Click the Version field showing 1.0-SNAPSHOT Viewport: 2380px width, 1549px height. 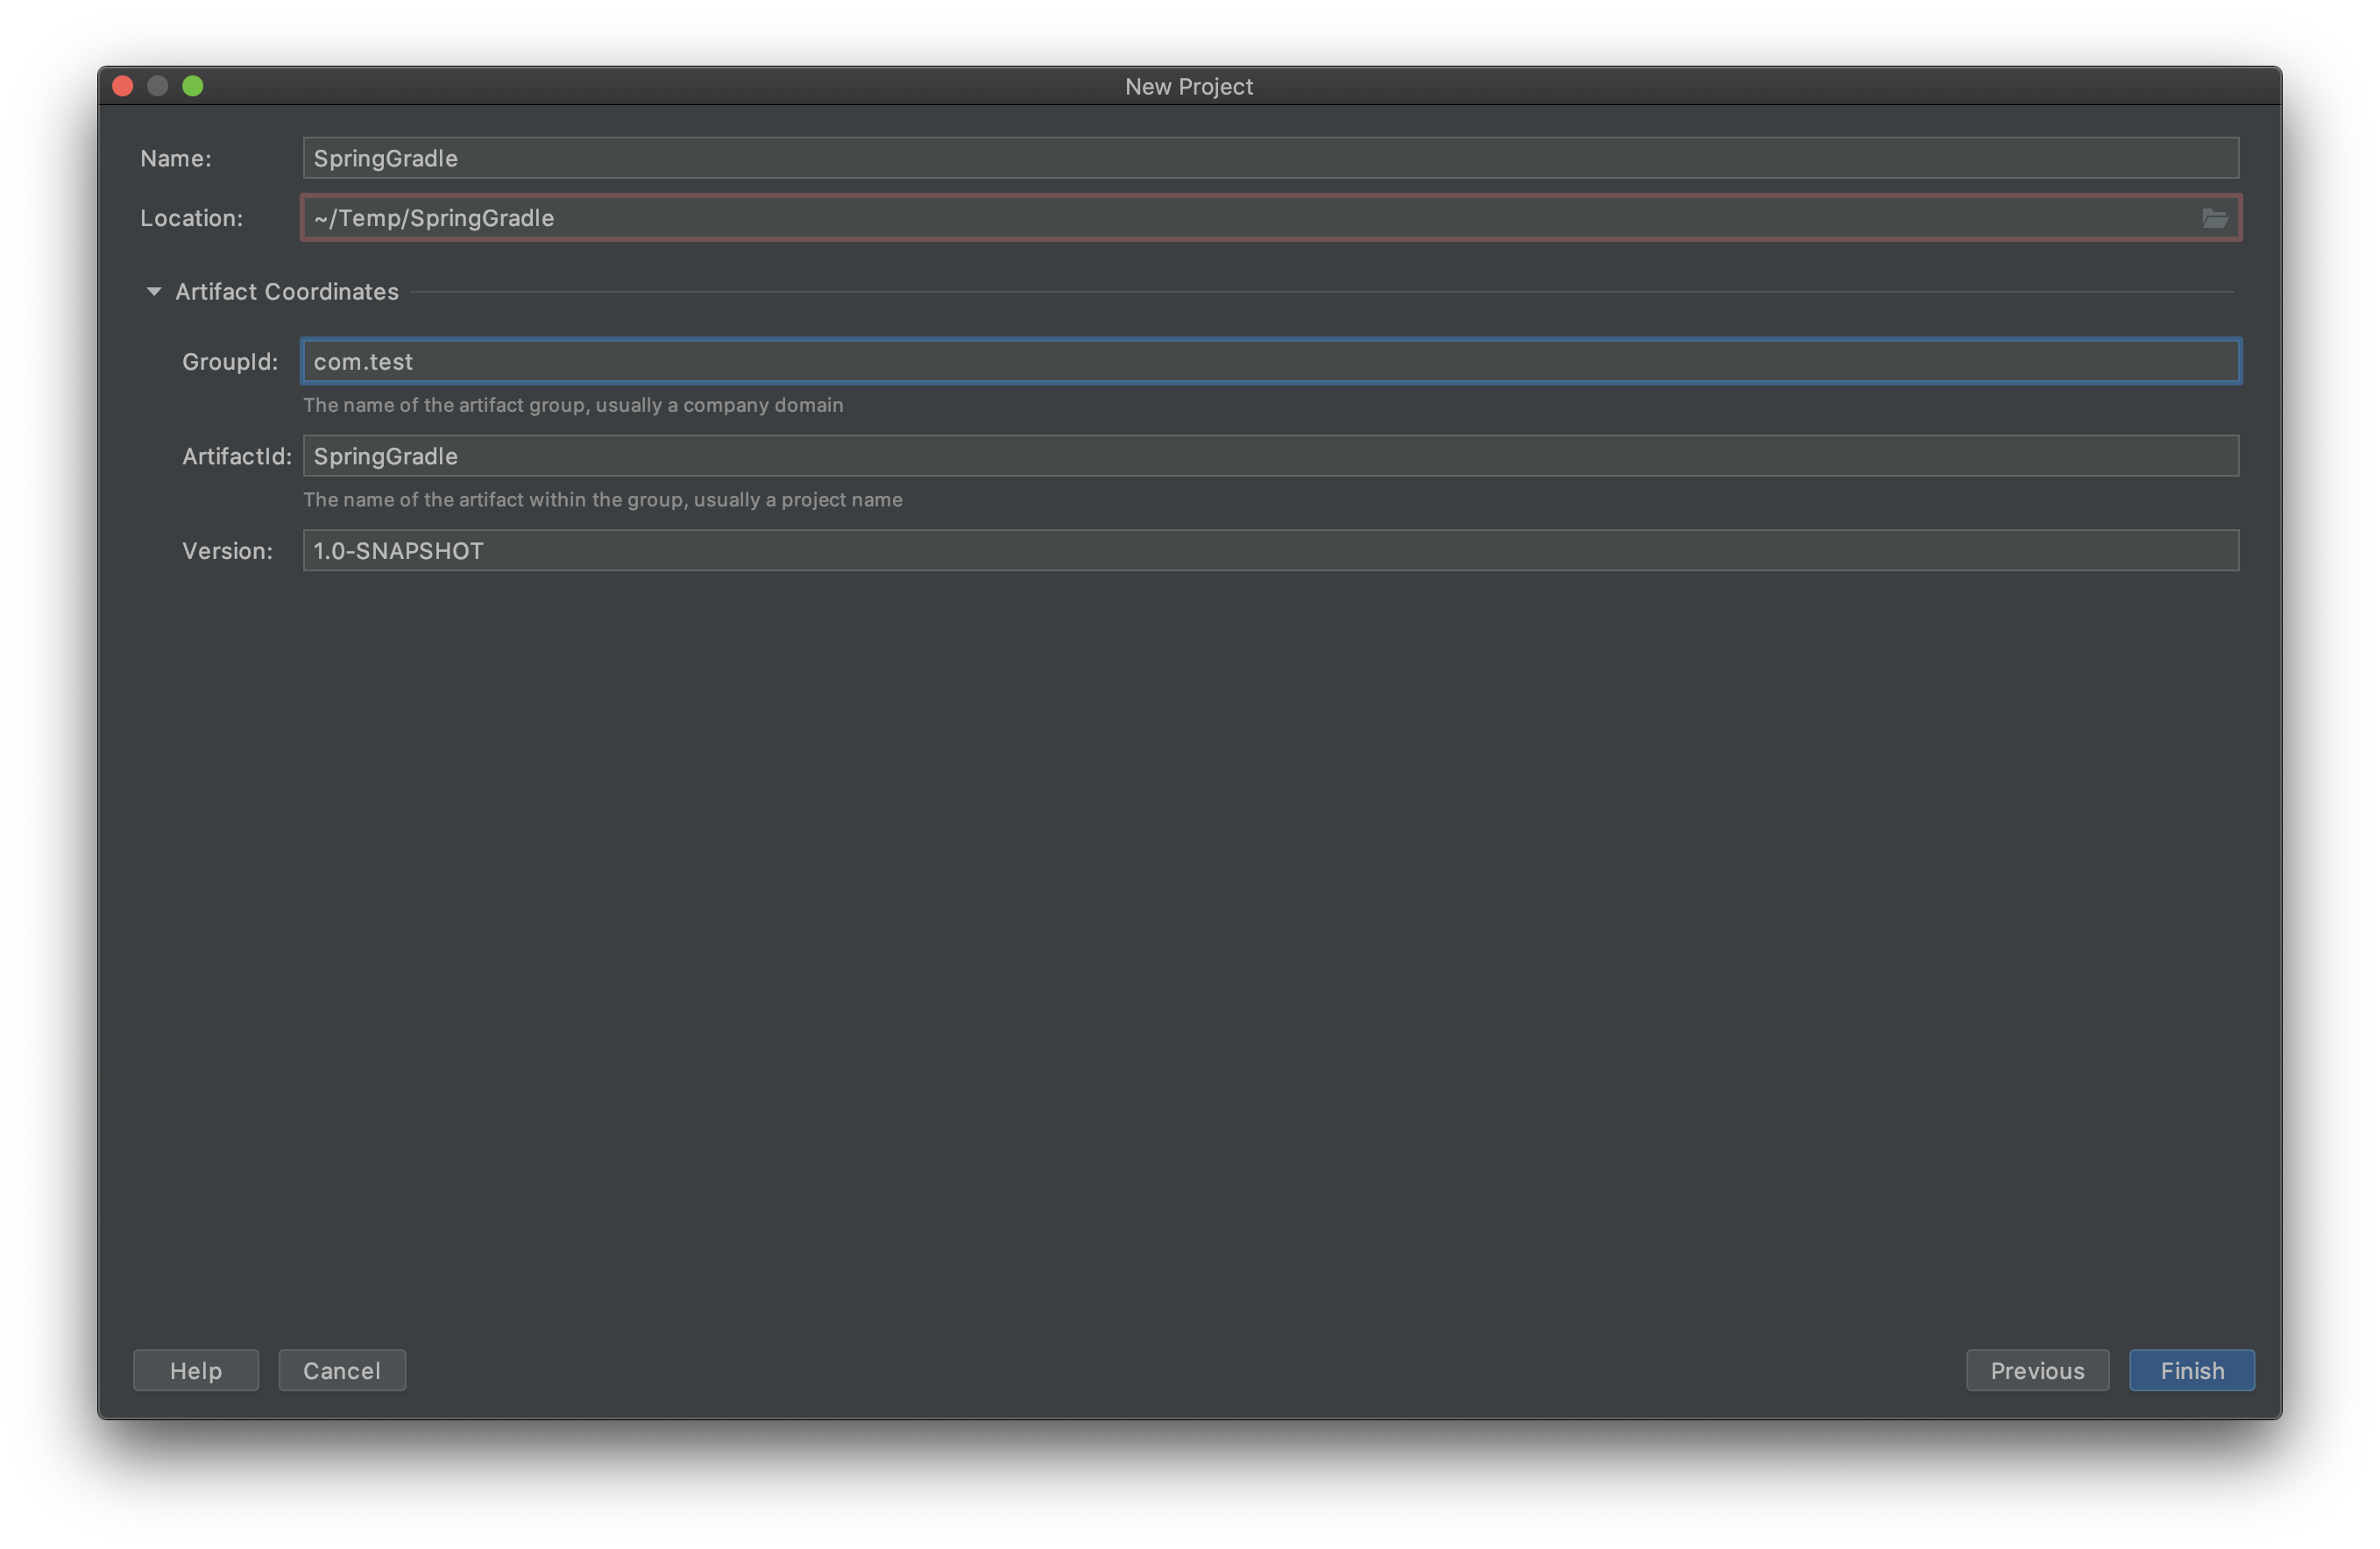pos(1270,551)
